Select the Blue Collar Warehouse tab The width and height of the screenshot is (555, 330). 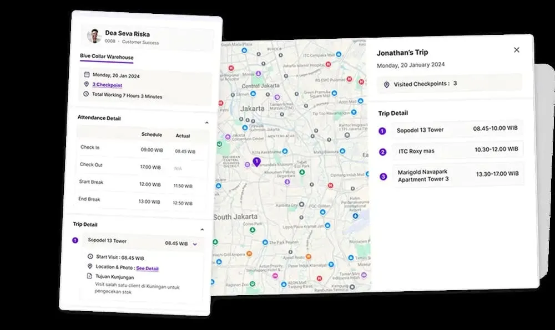(x=107, y=57)
